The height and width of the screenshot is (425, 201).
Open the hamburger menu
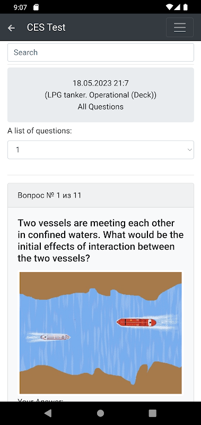[180, 27]
